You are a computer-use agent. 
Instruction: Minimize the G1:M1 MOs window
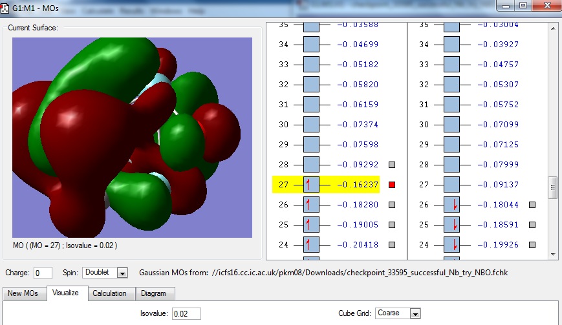pyautogui.click(x=506, y=5)
